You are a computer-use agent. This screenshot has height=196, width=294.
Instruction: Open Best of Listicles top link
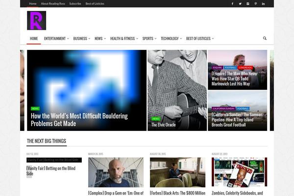click(95, 3)
